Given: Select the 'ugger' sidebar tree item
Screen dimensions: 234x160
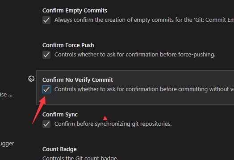Looking at the screenshot, I should [7, 144].
